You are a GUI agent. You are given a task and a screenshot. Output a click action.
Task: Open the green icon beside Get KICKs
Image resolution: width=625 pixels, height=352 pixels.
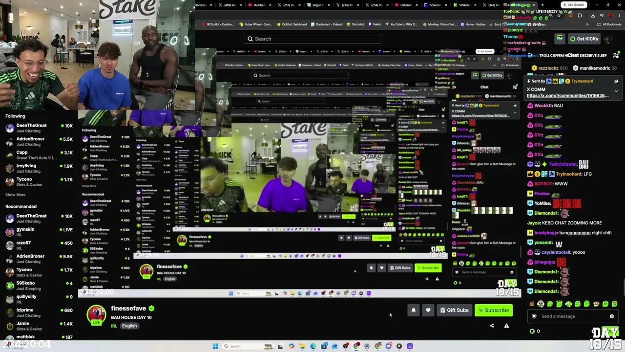(x=560, y=38)
